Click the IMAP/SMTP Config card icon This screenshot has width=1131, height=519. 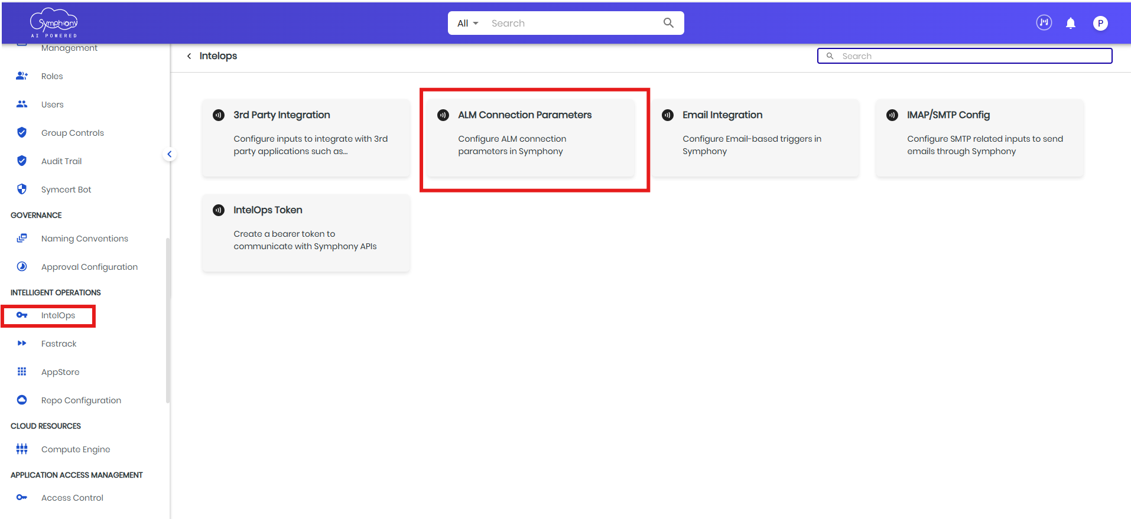pos(892,115)
